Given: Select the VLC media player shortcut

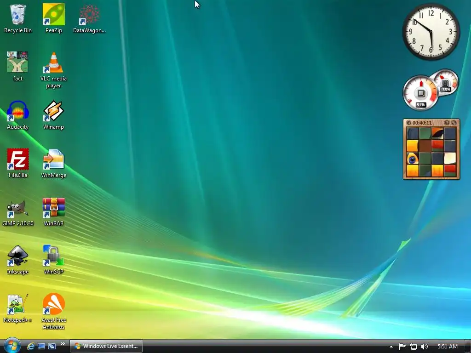Looking at the screenshot, I should pyautogui.click(x=53, y=70).
